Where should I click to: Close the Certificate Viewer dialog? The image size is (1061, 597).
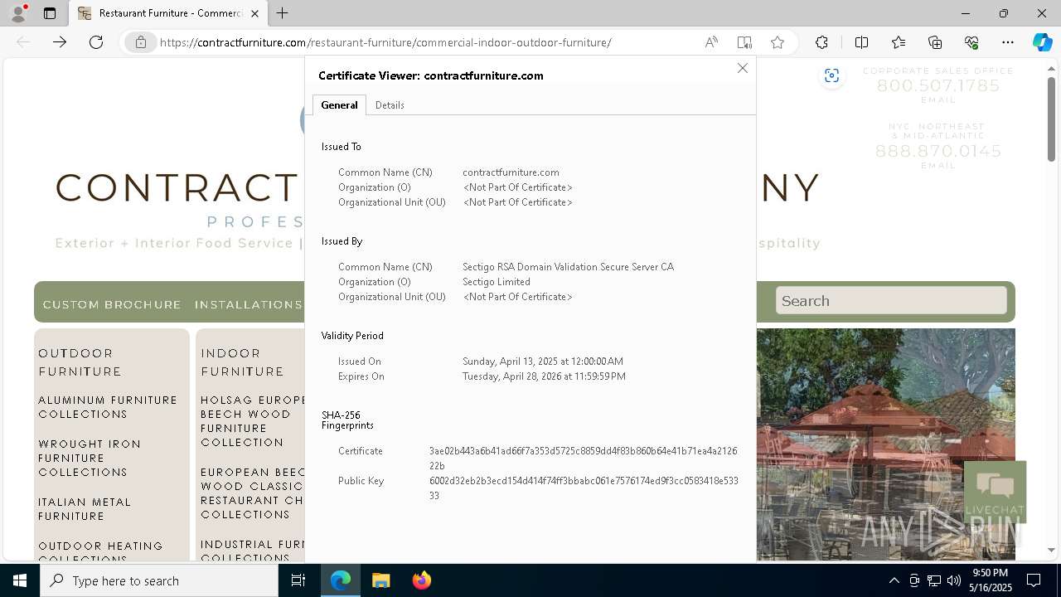coord(743,68)
